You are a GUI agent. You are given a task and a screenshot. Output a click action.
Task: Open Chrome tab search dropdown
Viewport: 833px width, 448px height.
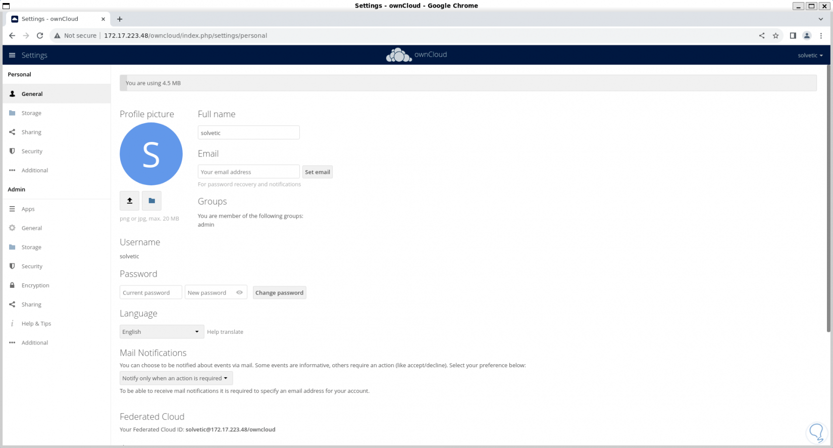[821, 19]
